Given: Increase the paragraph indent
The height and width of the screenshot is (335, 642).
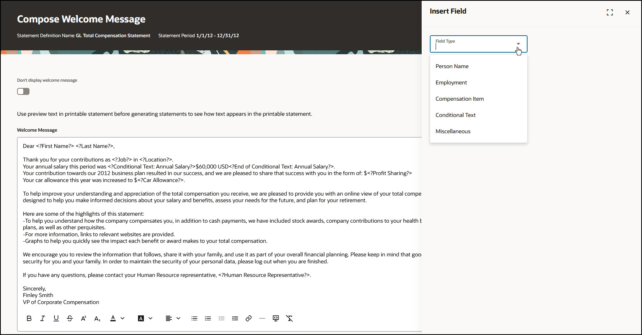Looking at the screenshot, I should (235, 318).
